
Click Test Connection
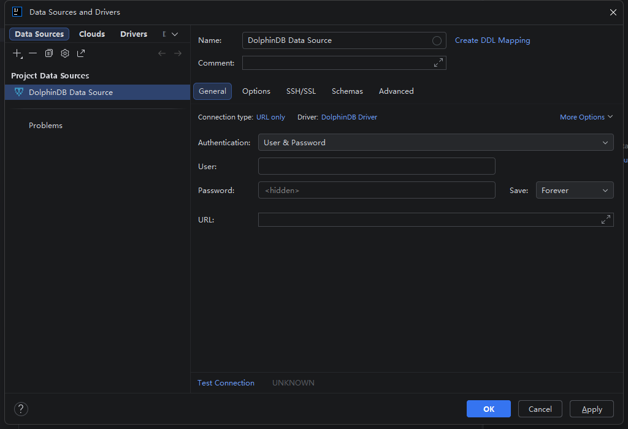point(226,383)
